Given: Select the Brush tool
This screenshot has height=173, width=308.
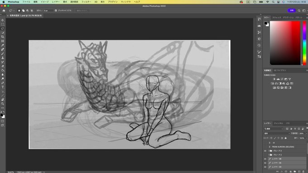Looking at the screenshot, I should tap(3, 54).
